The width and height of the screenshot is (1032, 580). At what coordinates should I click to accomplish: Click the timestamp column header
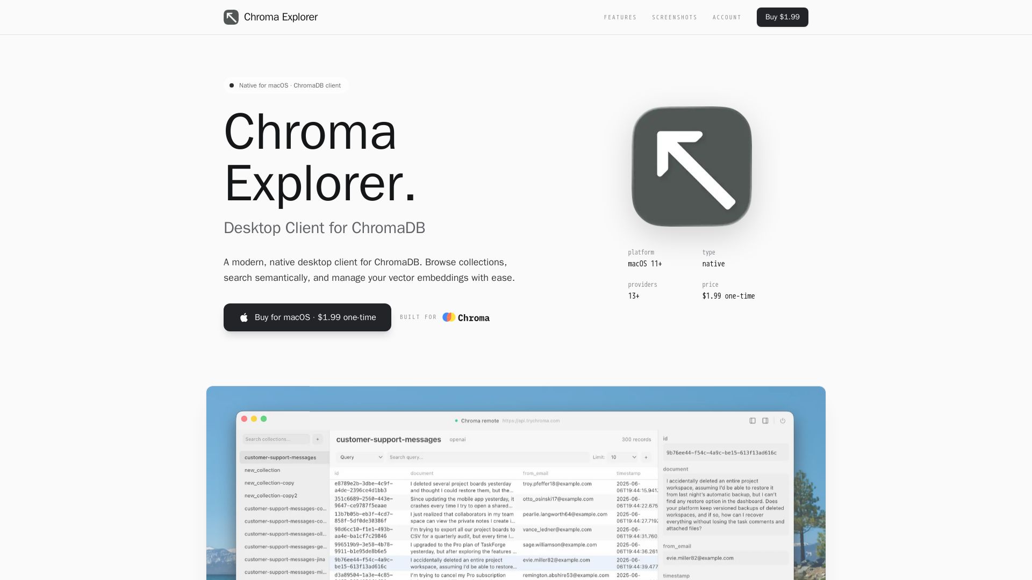pyautogui.click(x=628, y=474)
